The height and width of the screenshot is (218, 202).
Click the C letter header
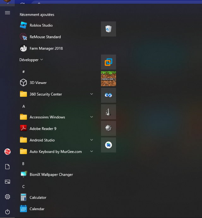click(x=23, y=187)
